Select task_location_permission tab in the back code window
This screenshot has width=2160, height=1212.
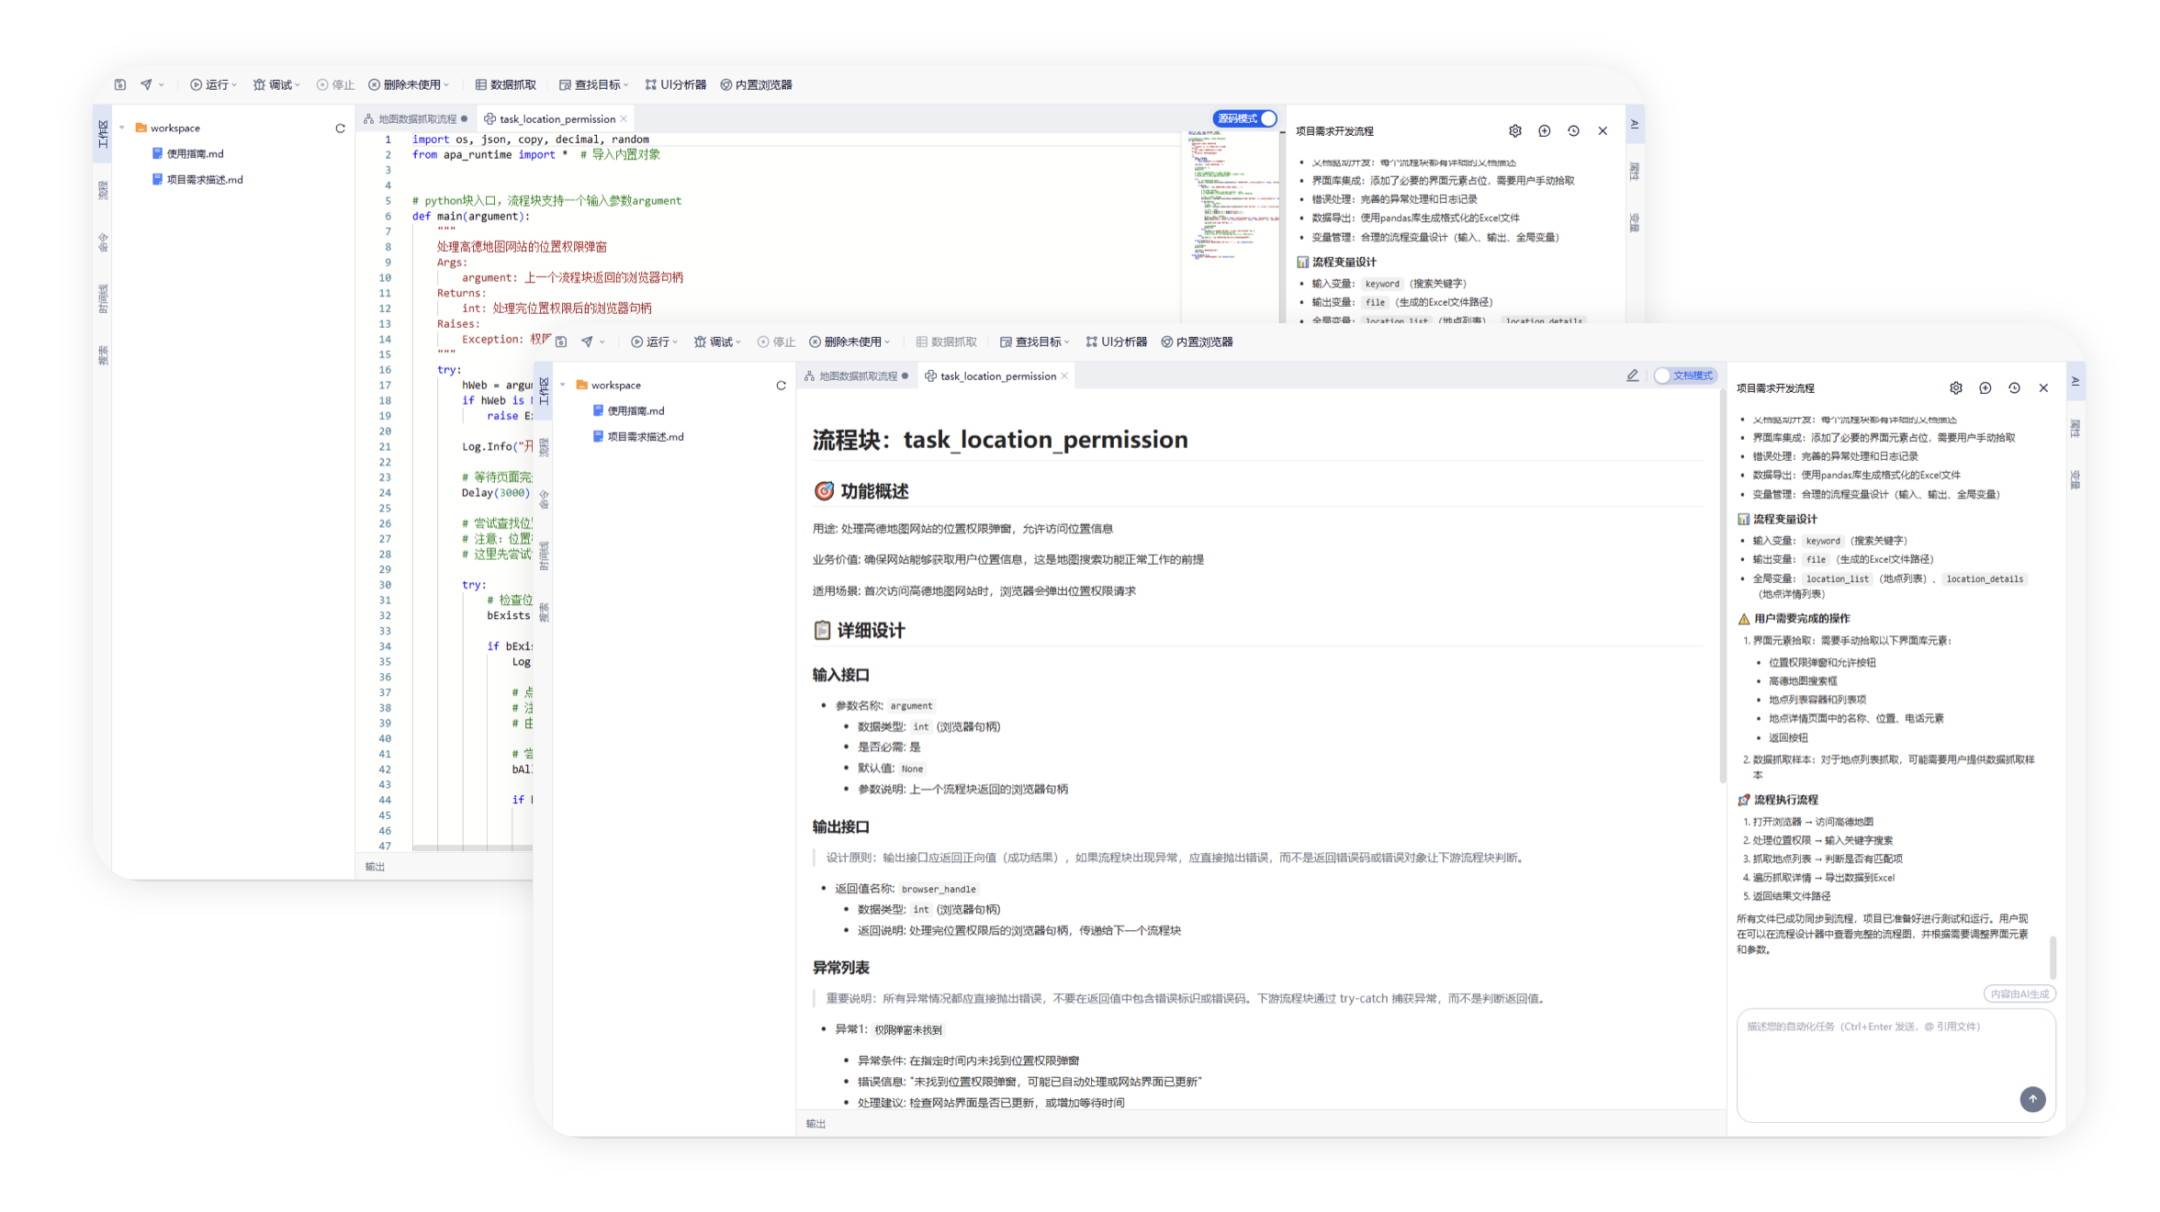[x=557, y=119]
